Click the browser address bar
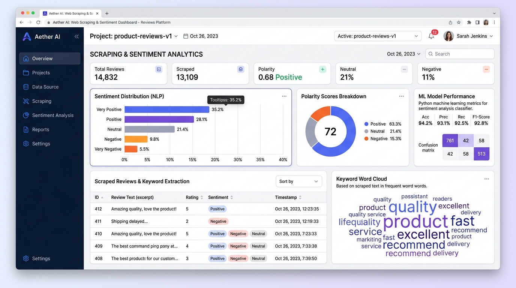This screenshot has width=516, height=288. click(x=246, y=22)
